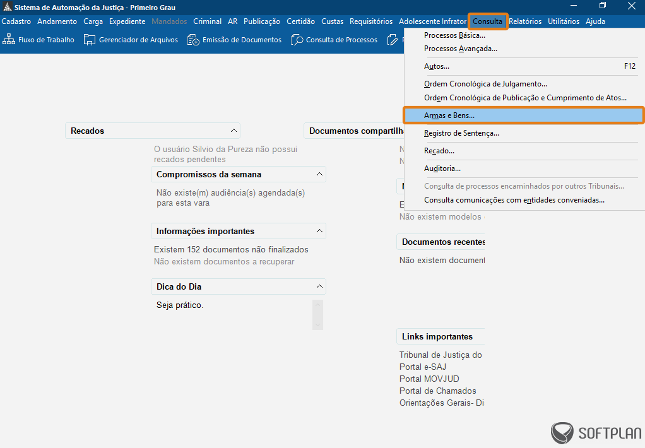Open the Ajuda menu
This screenshot has width=645, height=448.
click(x=595, y=21)
